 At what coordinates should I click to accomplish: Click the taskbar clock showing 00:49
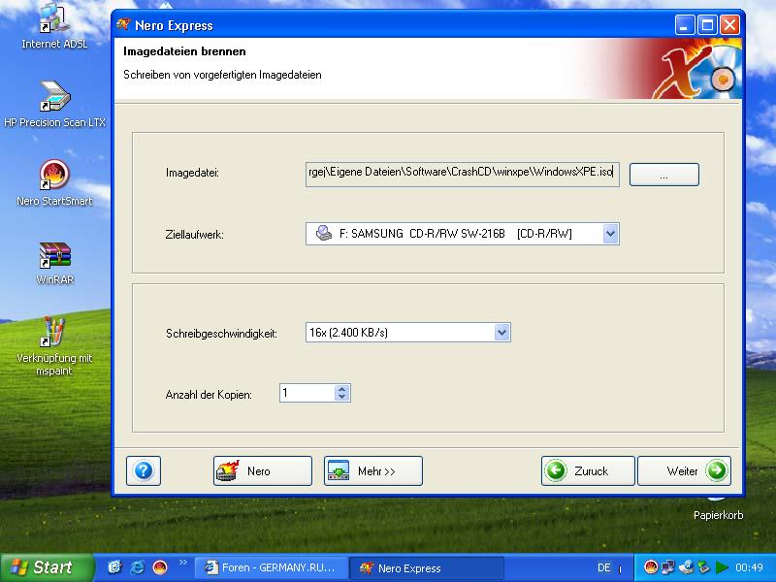[749, 567]
